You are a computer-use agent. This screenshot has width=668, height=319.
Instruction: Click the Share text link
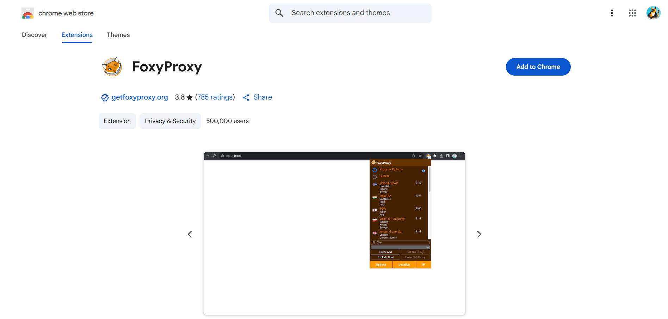coord(262,97)
